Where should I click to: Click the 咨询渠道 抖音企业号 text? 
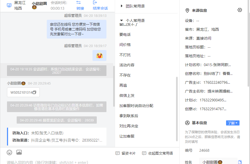(67, 140)
